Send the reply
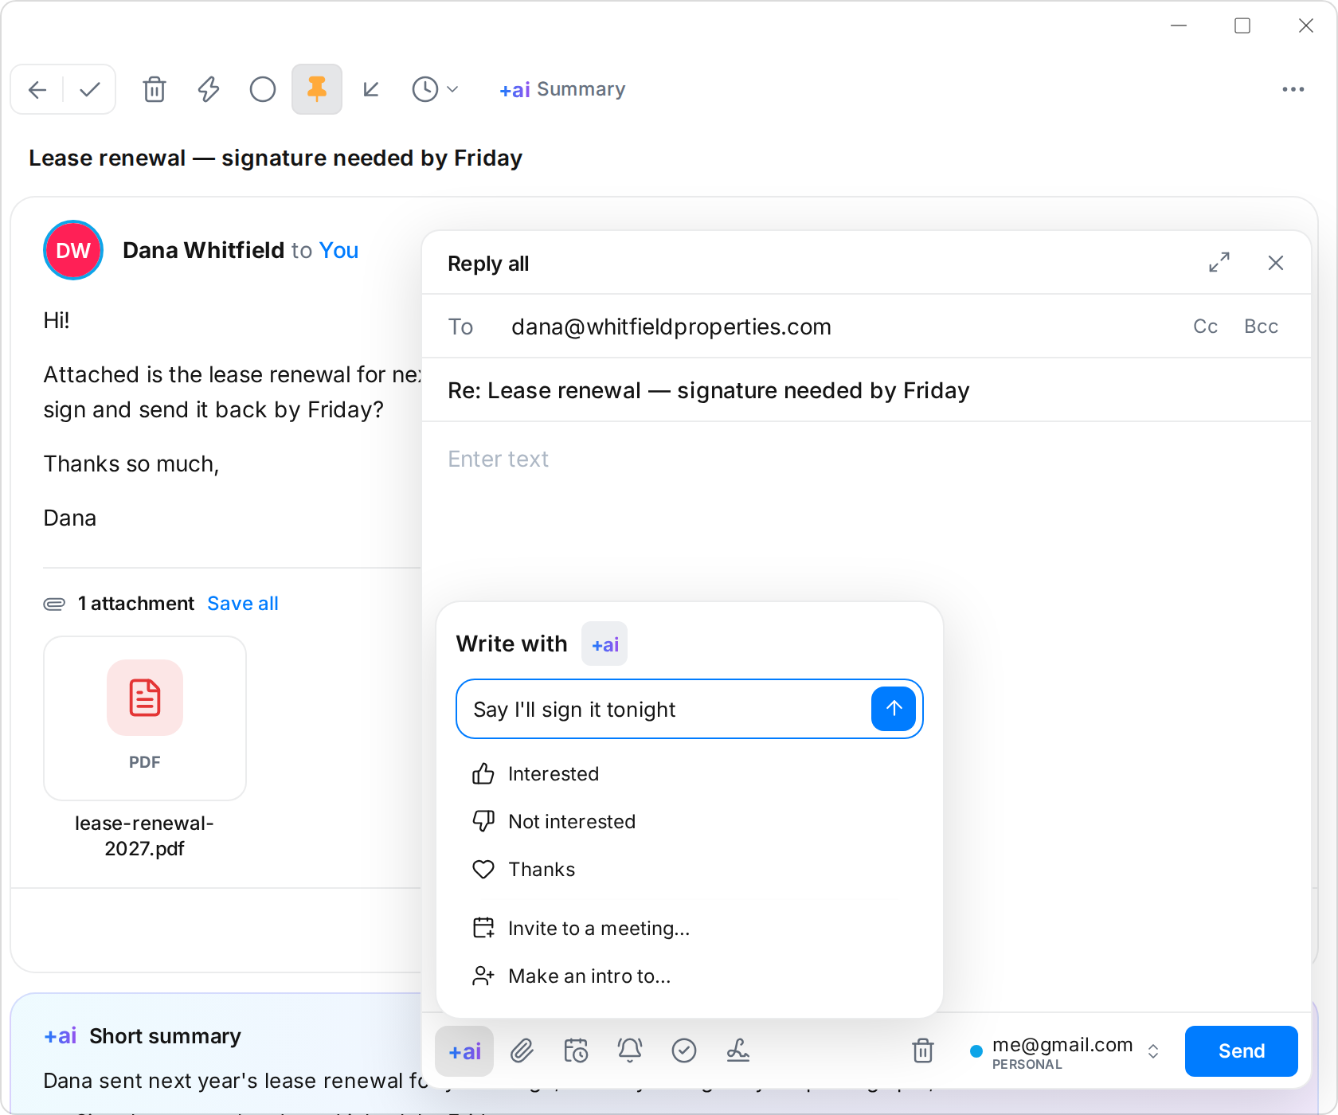 [x=1241, y=1051]
